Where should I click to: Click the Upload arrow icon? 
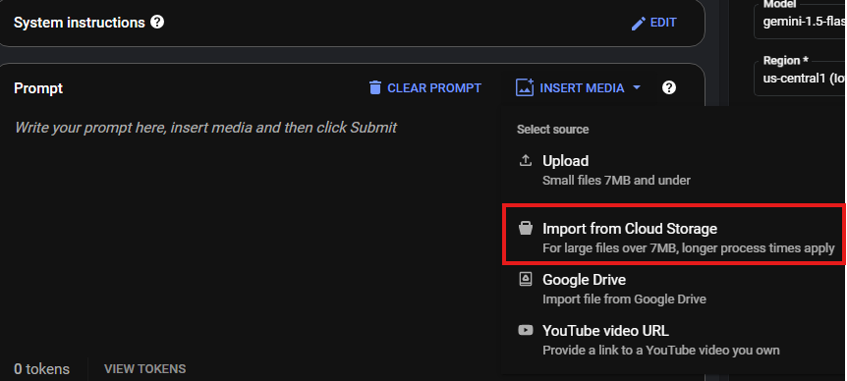525,160
